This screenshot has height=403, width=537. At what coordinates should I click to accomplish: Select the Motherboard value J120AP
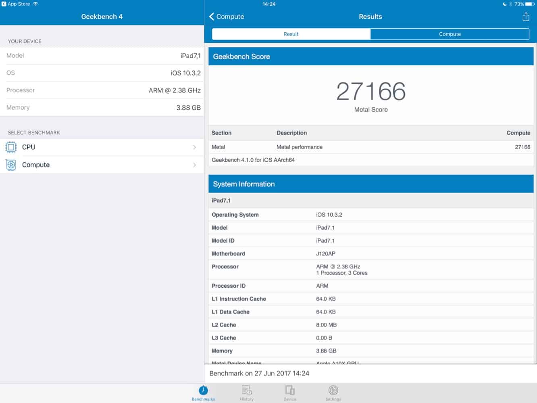[x=326, y=254]
